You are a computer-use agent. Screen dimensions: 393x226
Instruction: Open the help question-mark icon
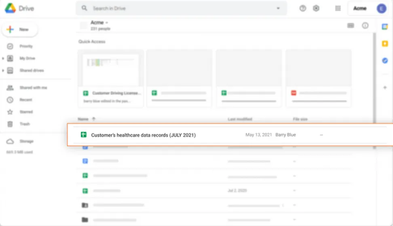303,8
